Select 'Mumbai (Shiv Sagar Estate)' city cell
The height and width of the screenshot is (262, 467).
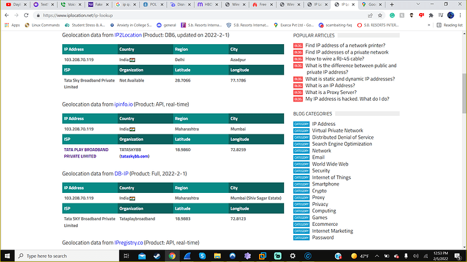click(x=256, y=199)
